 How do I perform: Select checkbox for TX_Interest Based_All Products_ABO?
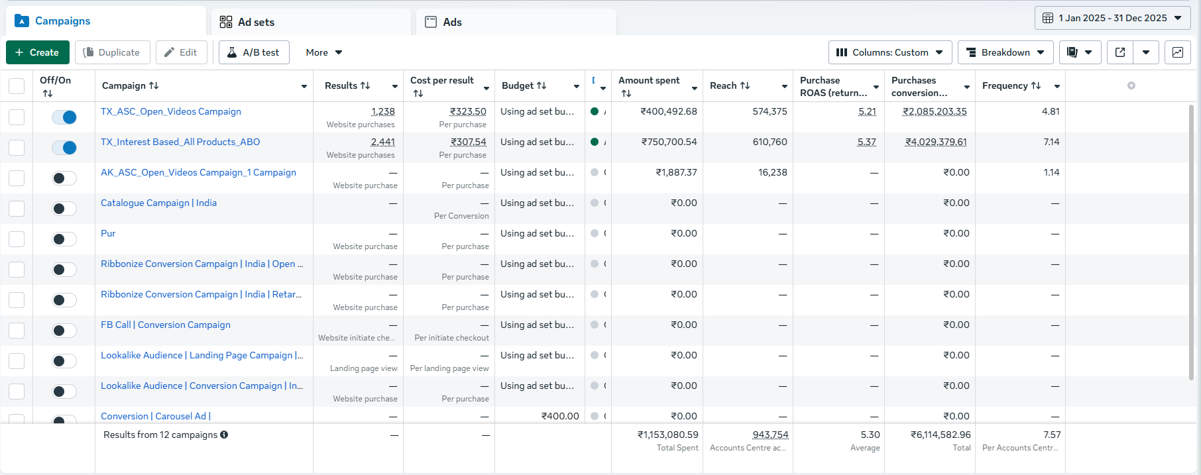coord(17,148)
